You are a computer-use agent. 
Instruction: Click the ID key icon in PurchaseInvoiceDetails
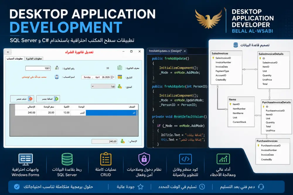pos(263,107)
